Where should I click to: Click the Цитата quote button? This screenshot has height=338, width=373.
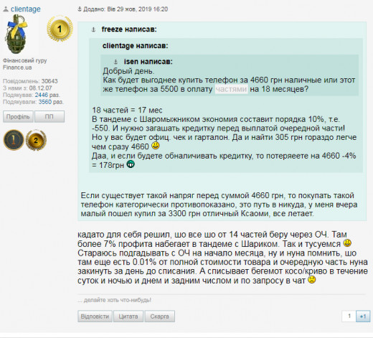(128, 316)
